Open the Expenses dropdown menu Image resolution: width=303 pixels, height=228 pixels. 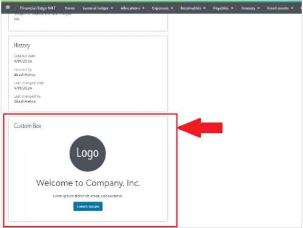click(162, 8)
